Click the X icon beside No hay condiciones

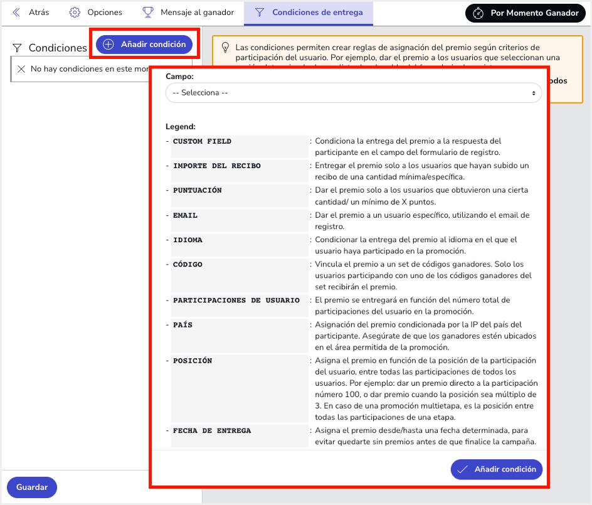point(21,69)
